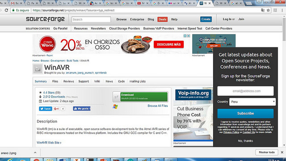286x161 pixels.
Task: Go to Development breadcrumb
Action: [58, 61]
